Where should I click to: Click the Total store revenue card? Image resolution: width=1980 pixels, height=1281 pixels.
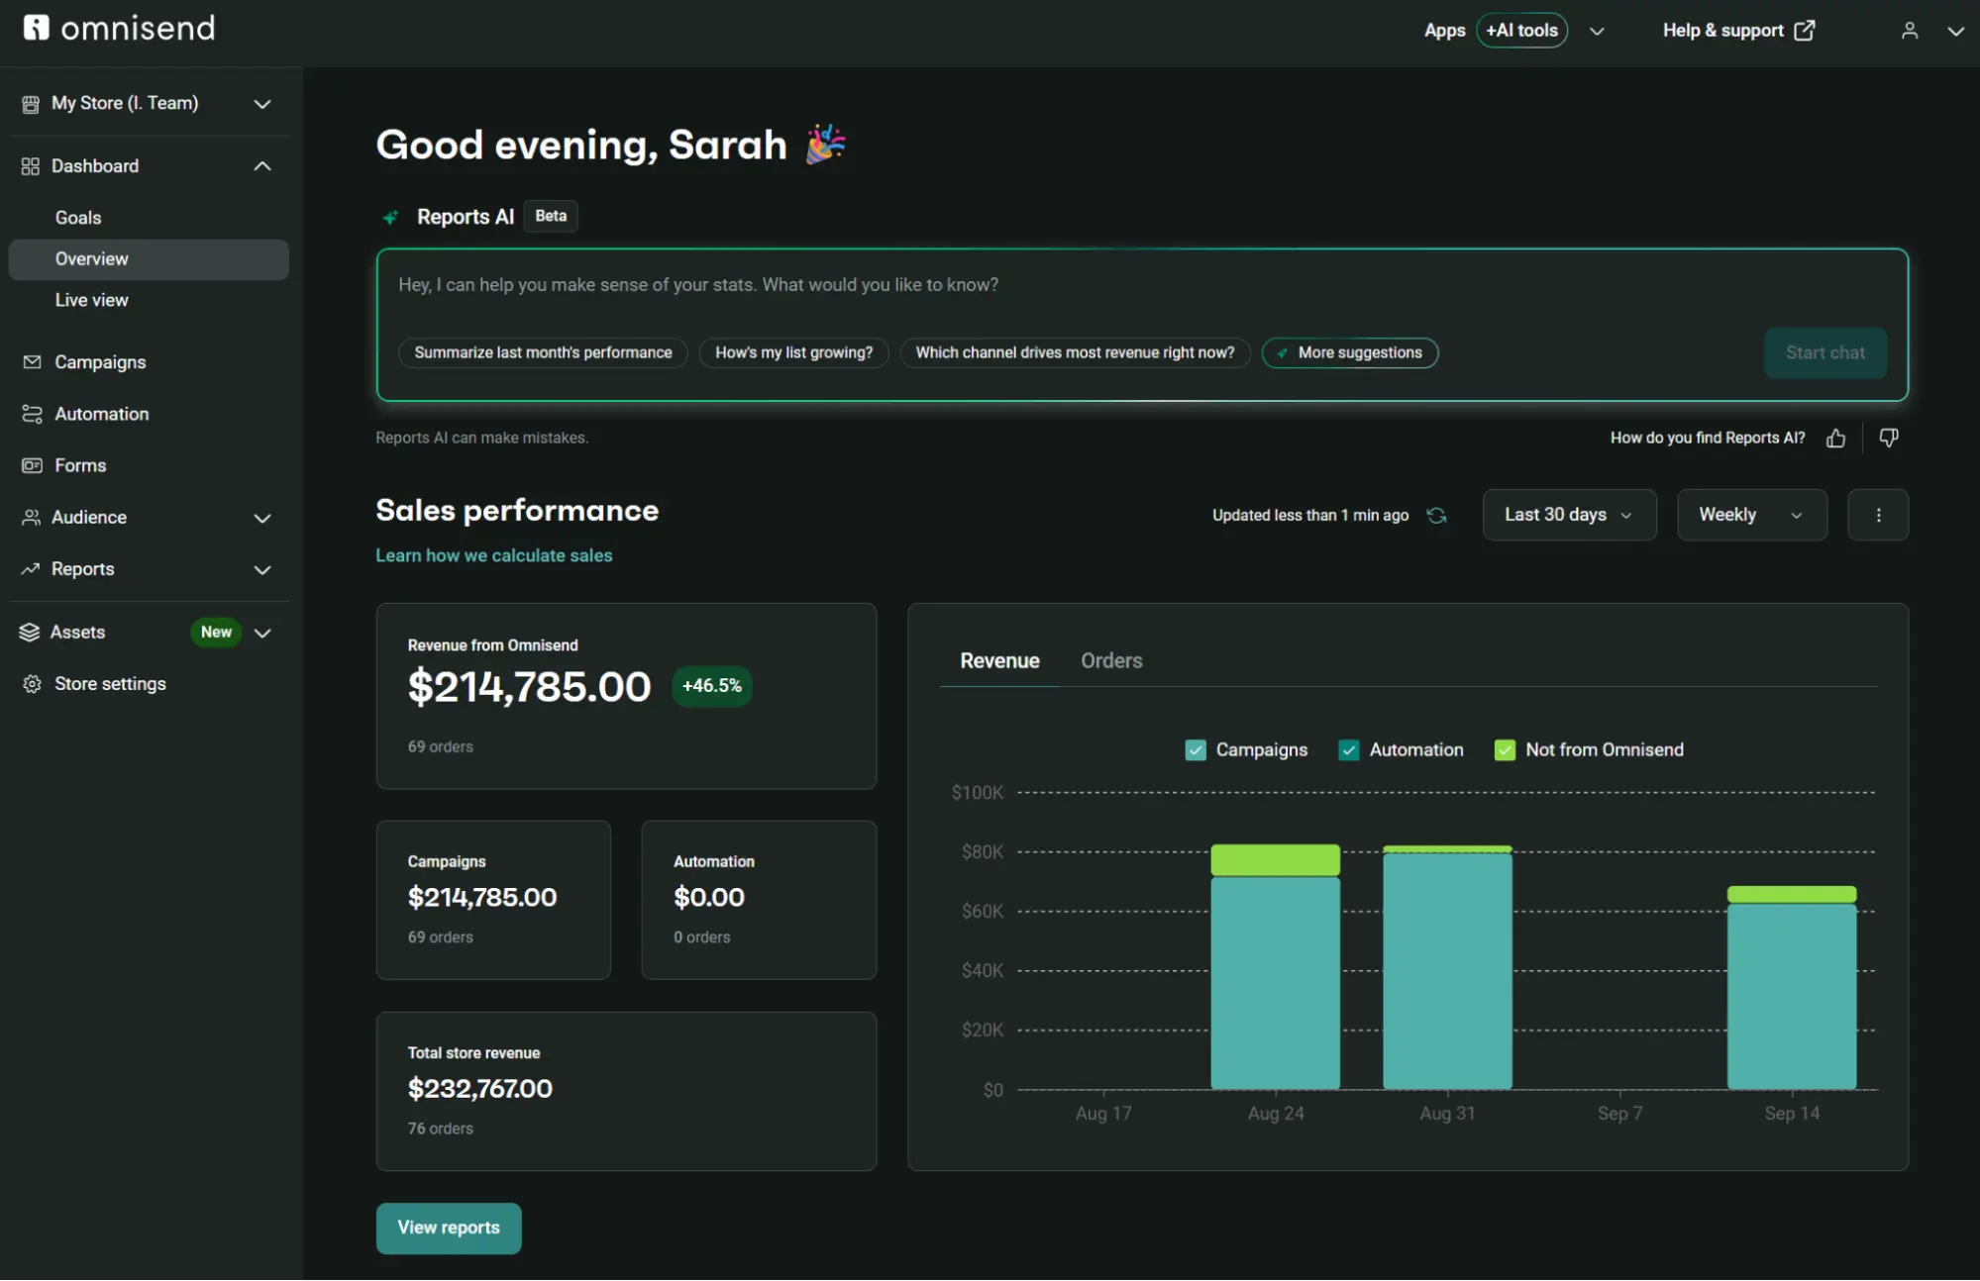point(626,1091)
